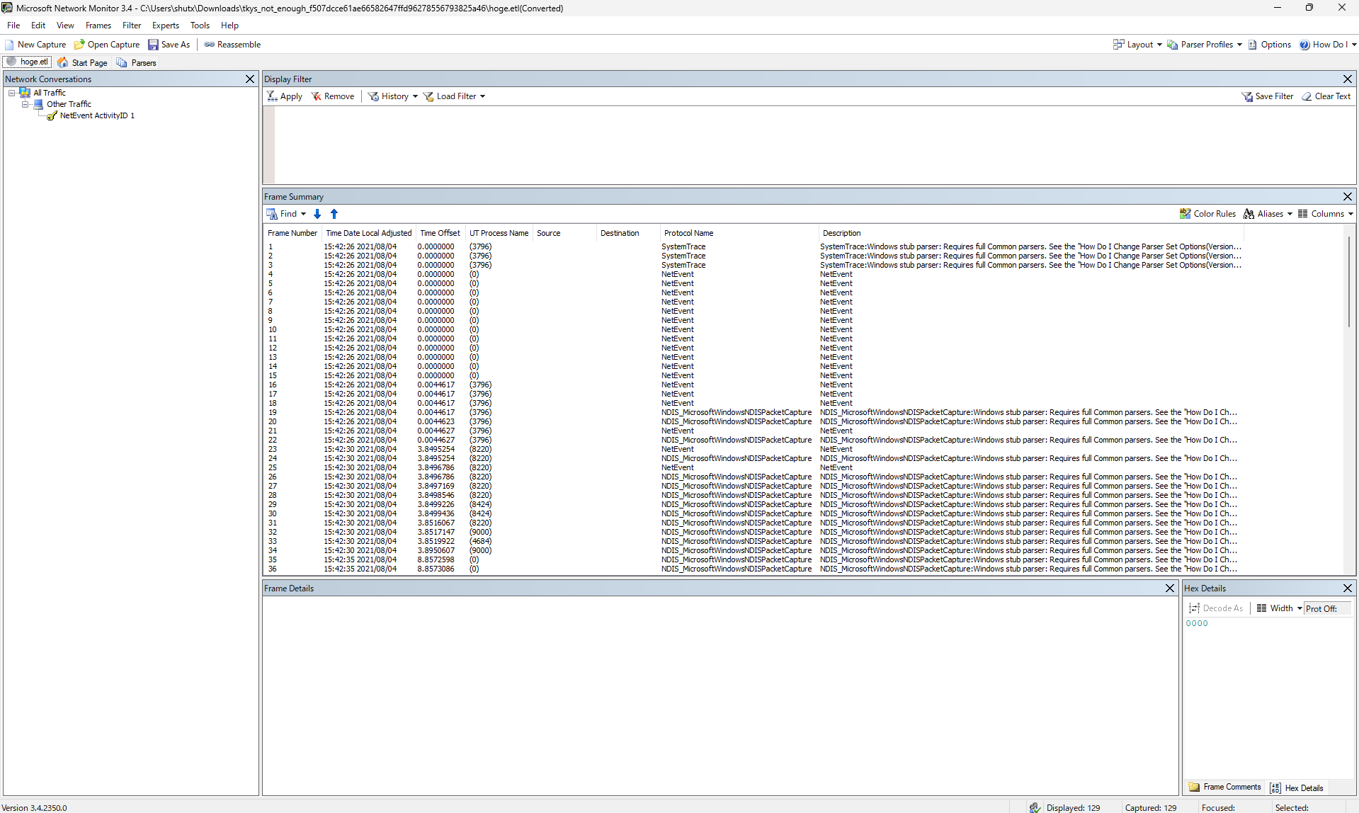This screenshot has width=1359, height=813.
Task: Close the Hex Details panel
Action: click(x=1348, y=589)
